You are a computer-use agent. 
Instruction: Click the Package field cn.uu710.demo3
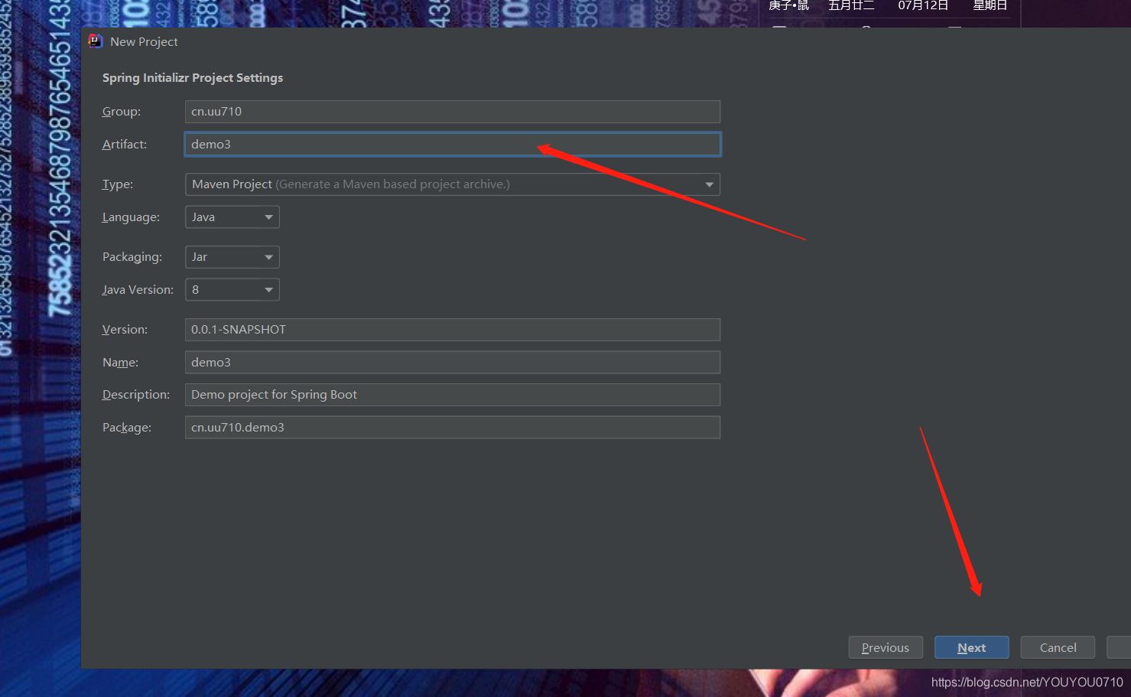(452, 427)
